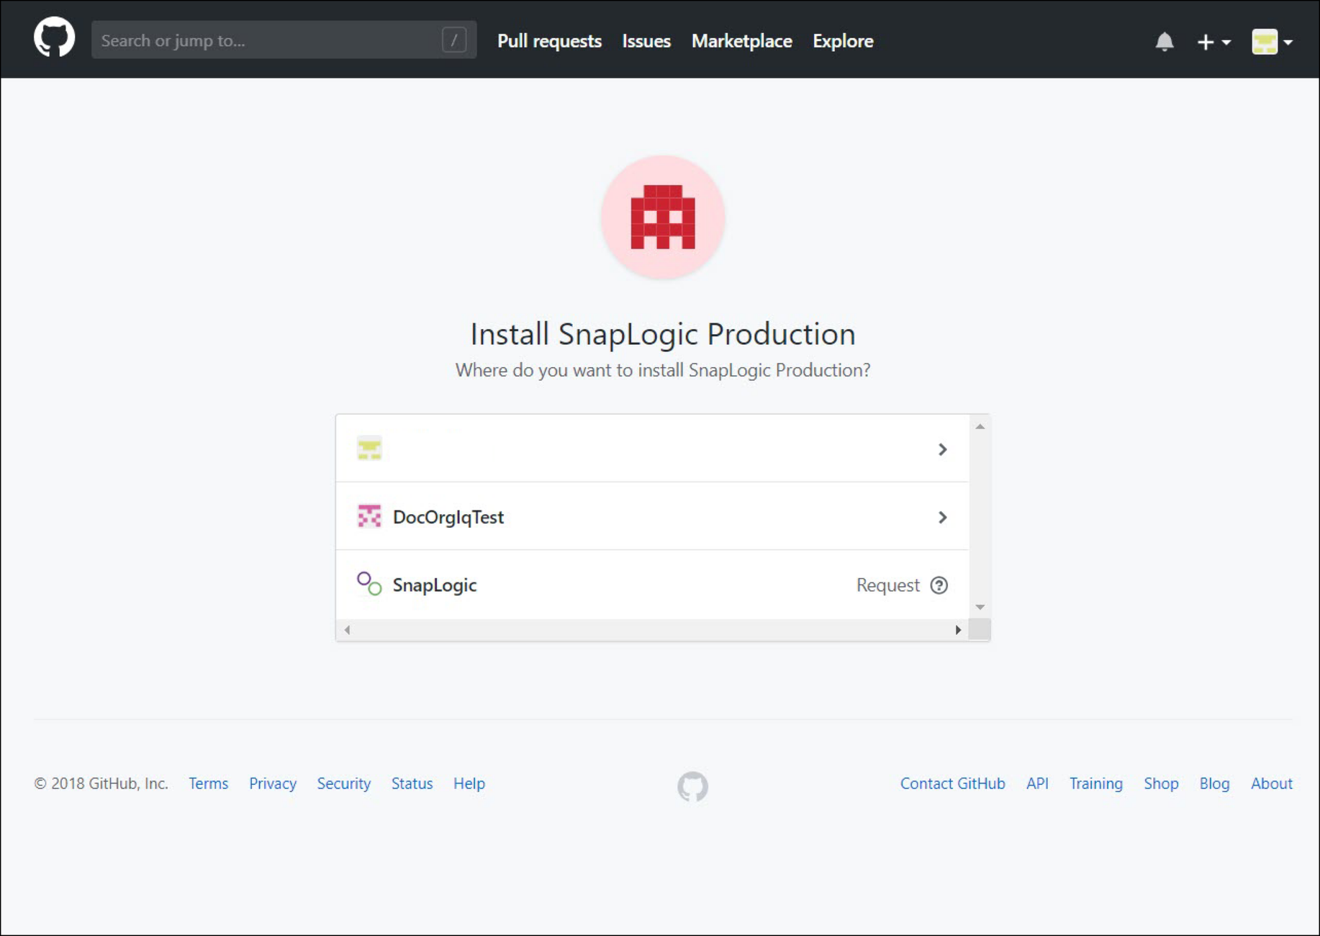
Task: Select the first account in the list
Action: (648, 448)
